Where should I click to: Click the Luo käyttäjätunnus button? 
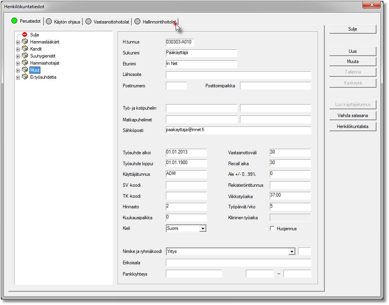tap(353, 105)
